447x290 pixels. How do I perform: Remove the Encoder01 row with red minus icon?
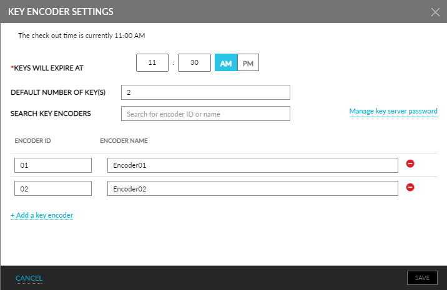pyautogui.click(x=410, y=163)
